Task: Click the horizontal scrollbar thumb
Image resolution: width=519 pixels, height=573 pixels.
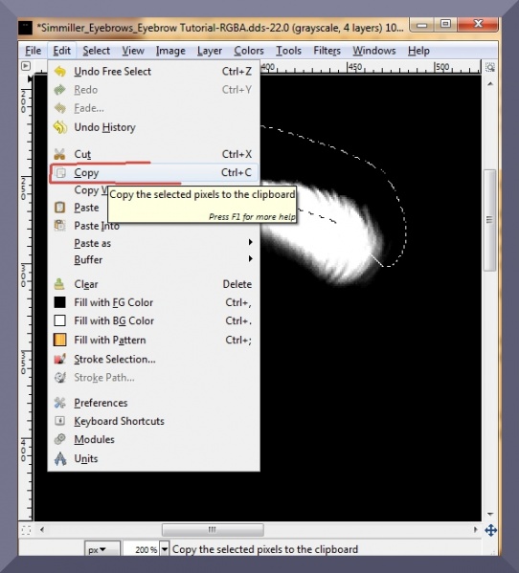Action: 213,530
